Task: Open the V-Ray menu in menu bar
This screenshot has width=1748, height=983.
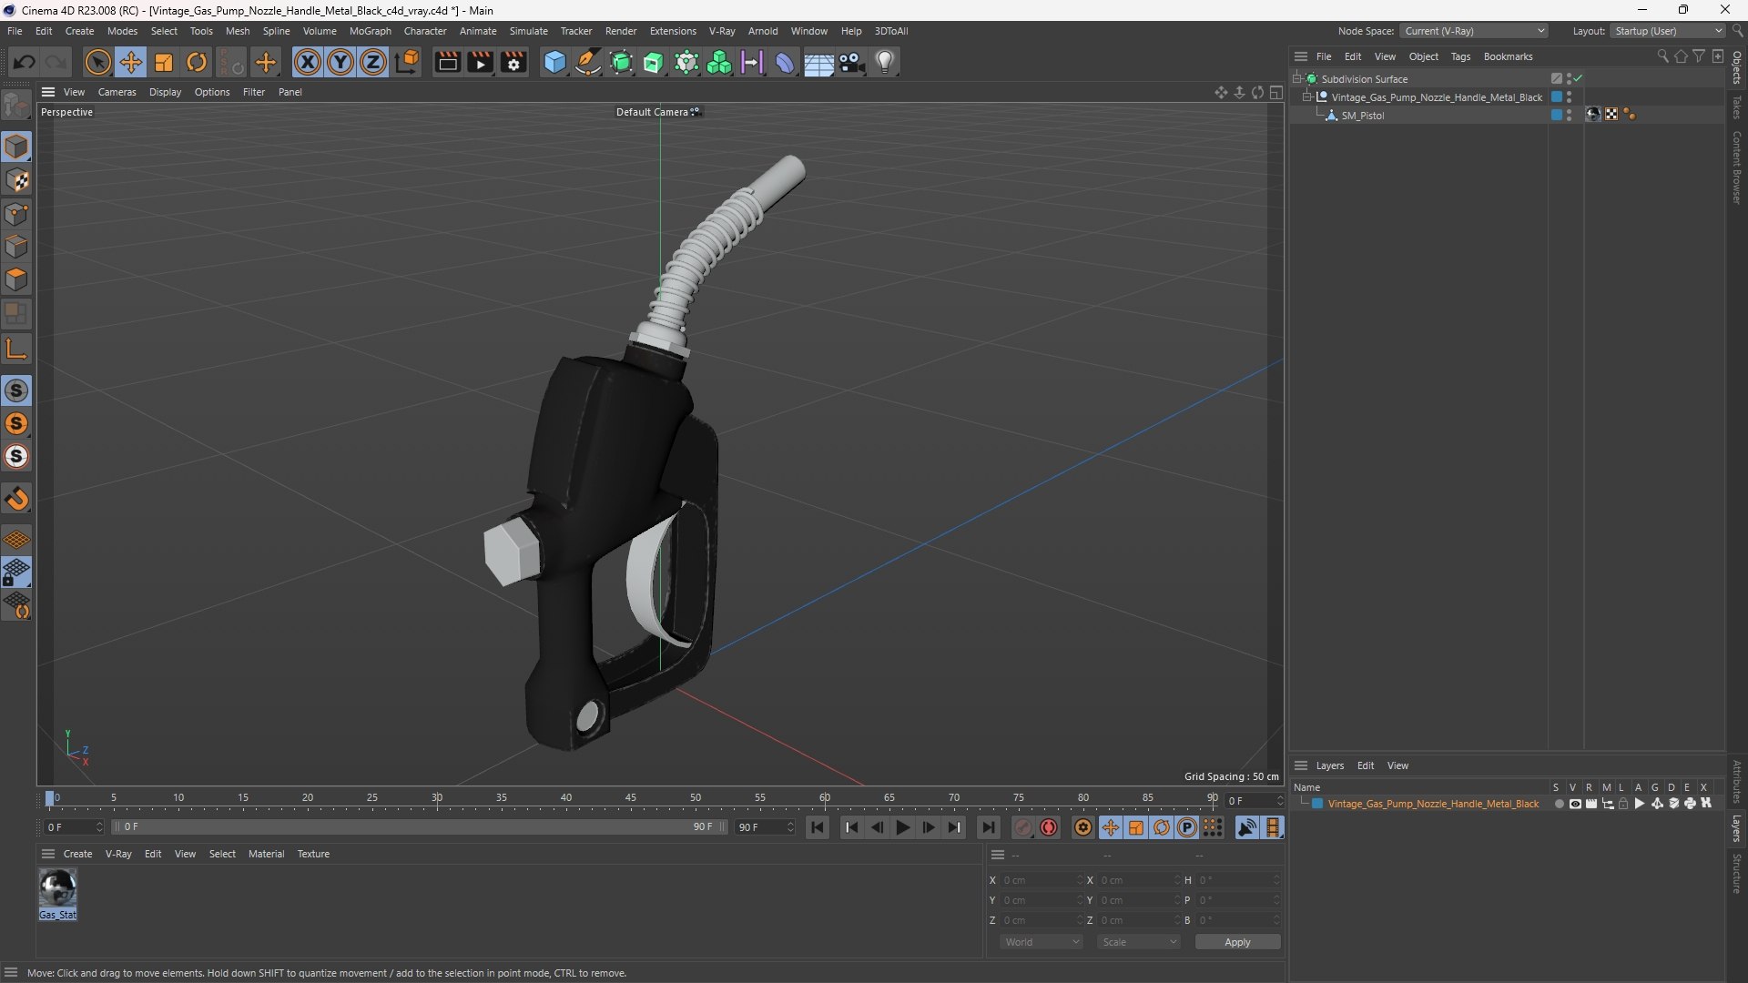Action: [721, 31]
